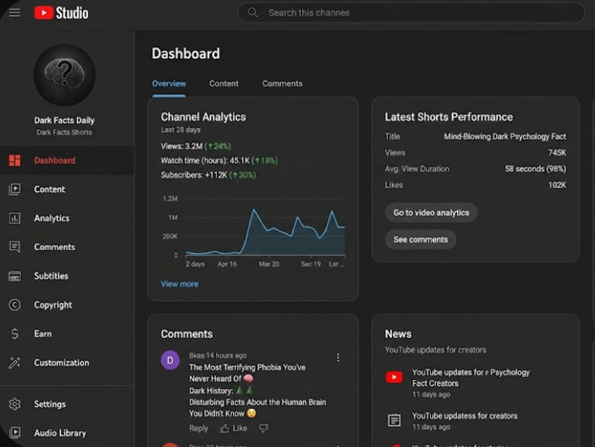The height and width of the screenshot is (447, 595).
Task: Open Subtitles in the sidebar
Action: (67, 276)
